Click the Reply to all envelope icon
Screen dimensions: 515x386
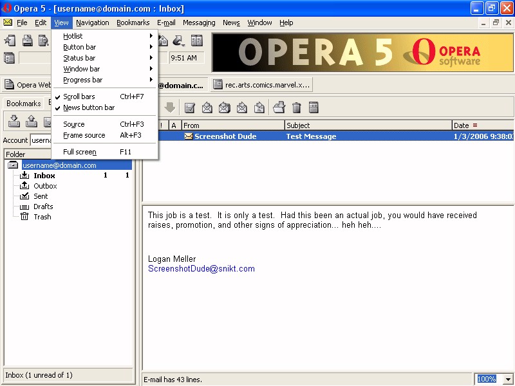point(224,107)
